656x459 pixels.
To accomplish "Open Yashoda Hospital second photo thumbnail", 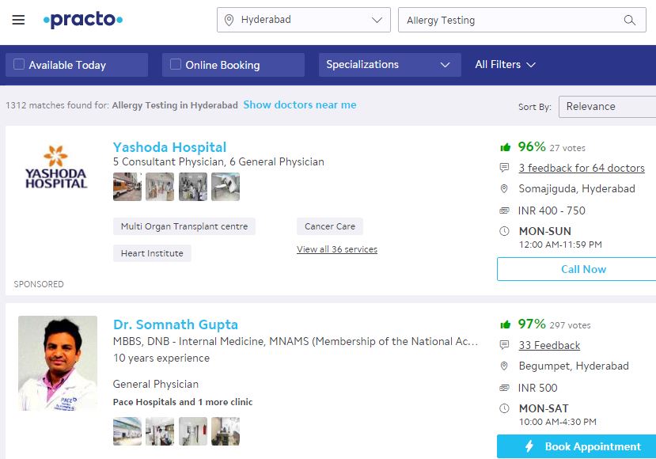I will click(160, 187).
